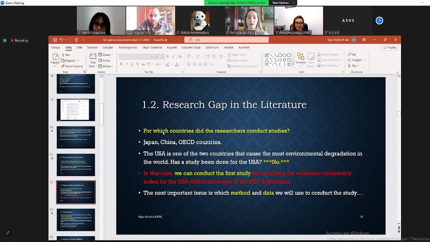Expand the Seç (Select) dropdown
This screenshot has height=242, width=430.
pos(354,65)
